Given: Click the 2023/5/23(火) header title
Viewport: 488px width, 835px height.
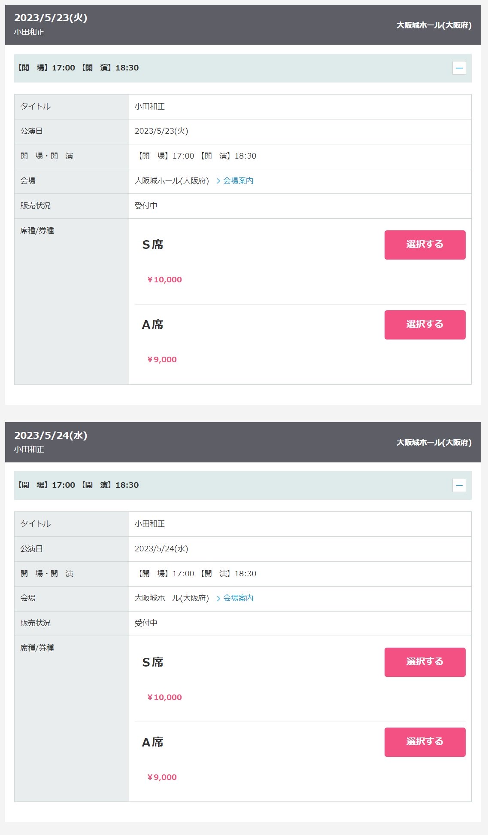Looking at the screenshot, I should [51, 18].
